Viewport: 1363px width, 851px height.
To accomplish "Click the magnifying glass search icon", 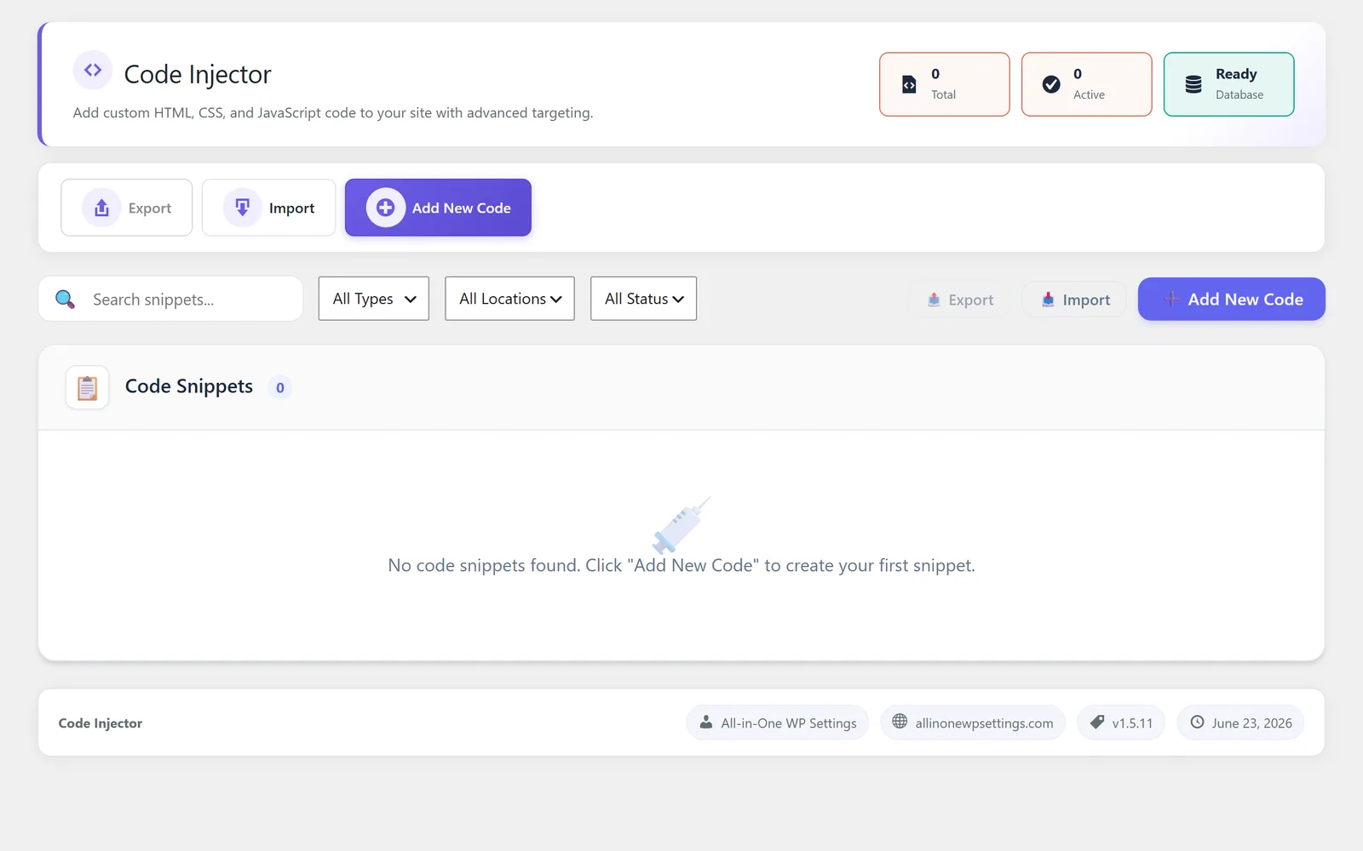I will (x=65, y=299).
